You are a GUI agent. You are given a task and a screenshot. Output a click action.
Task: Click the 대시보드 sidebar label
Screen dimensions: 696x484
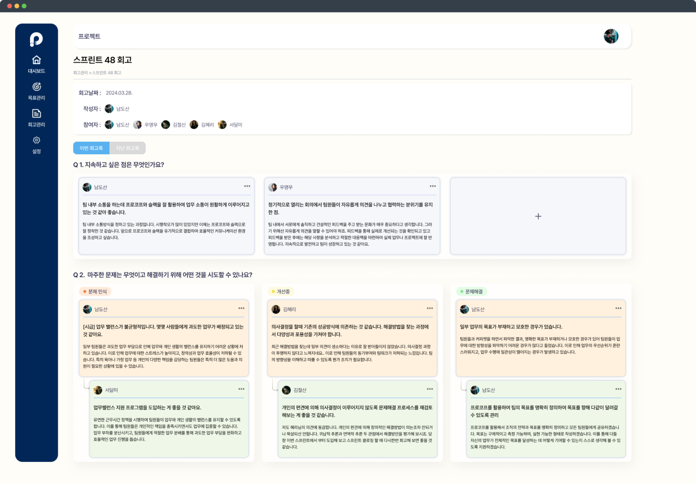coord(37,71)
